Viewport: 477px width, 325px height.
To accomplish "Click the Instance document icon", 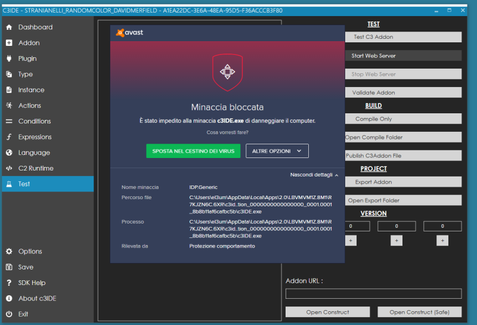I will click(x=9, y=90).
